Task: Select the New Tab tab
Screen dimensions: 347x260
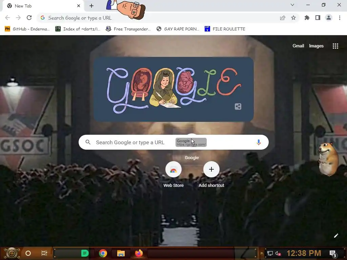Action: (x=43, y=6)
